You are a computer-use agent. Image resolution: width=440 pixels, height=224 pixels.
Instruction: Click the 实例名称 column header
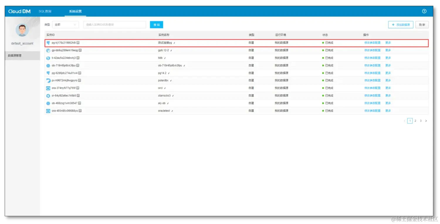click(x=164, y=35)
